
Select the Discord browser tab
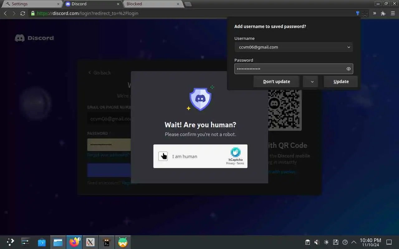coord(92,4)
